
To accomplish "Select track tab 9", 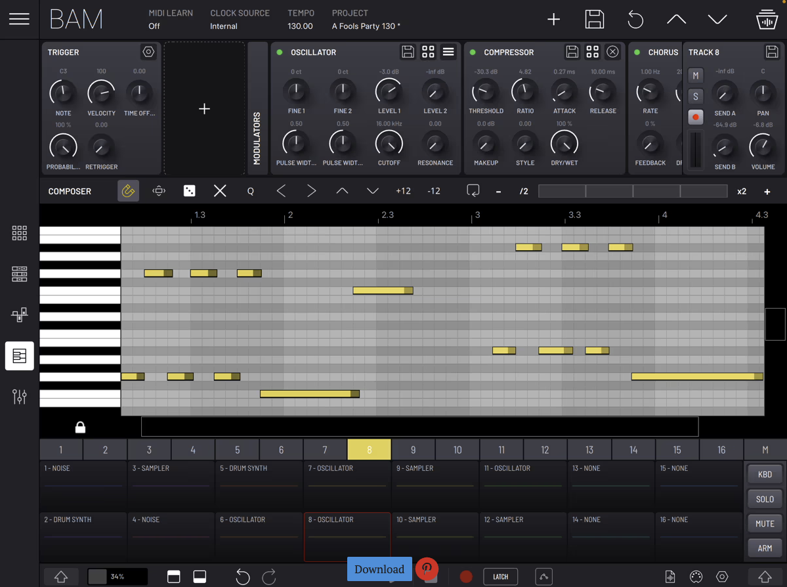I will 413,450.
